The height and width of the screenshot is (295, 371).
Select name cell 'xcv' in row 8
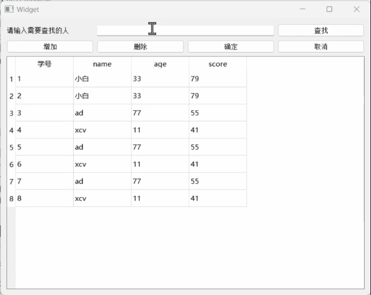(x=102, y=198)
